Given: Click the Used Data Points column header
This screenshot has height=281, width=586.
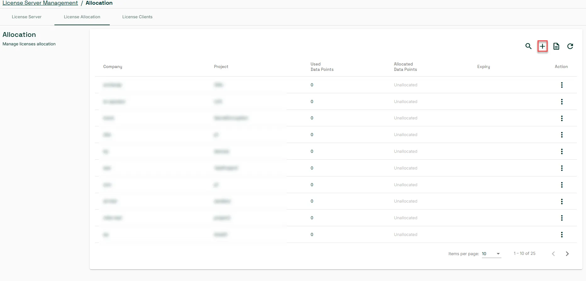Looking at the screenshot, I should [322, 67].
